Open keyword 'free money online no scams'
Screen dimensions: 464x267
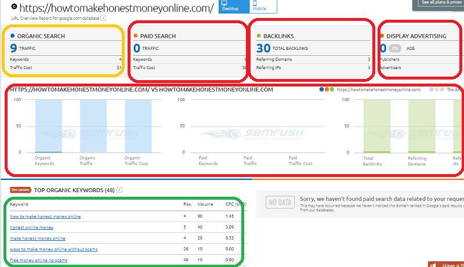pyautogui.click(x=39, y=260)
